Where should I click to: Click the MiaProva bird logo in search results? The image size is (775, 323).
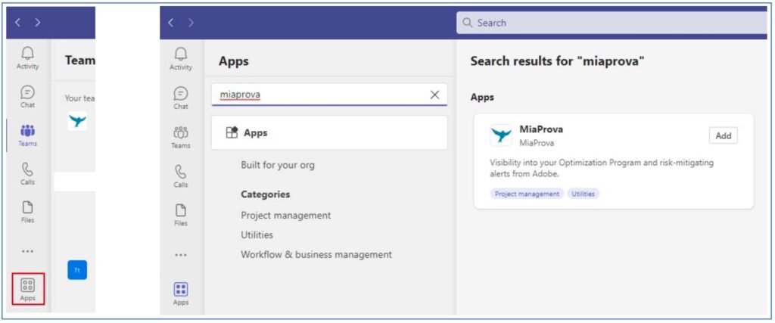501,135
